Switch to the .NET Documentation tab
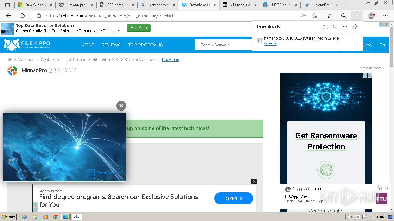The image size is (394, 221). coord(280,5)
